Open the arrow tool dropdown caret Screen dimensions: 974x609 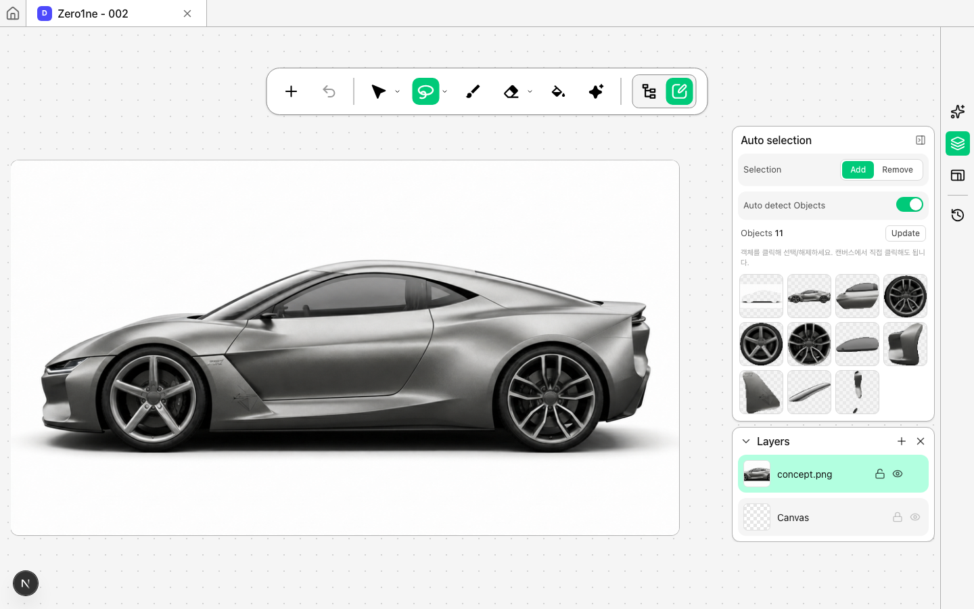[x=397, y=91]
